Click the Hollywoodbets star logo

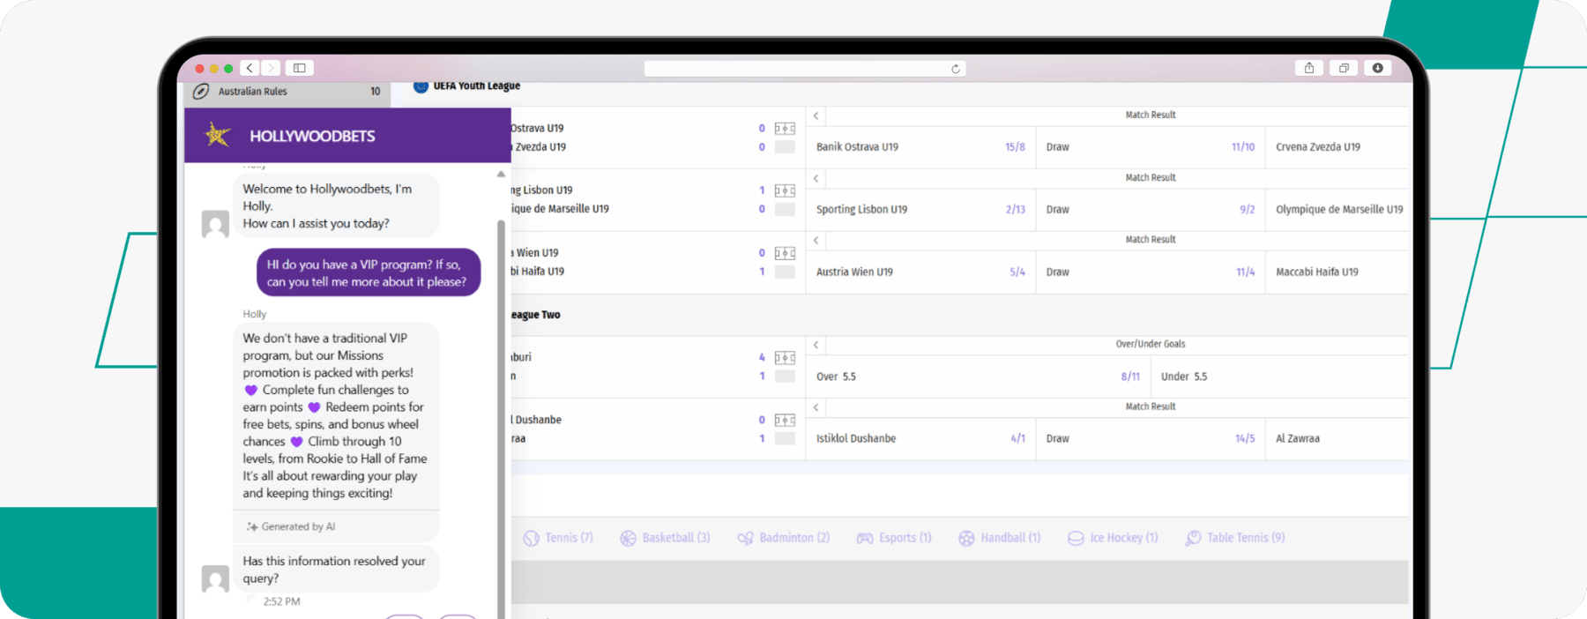click(218, 135)
